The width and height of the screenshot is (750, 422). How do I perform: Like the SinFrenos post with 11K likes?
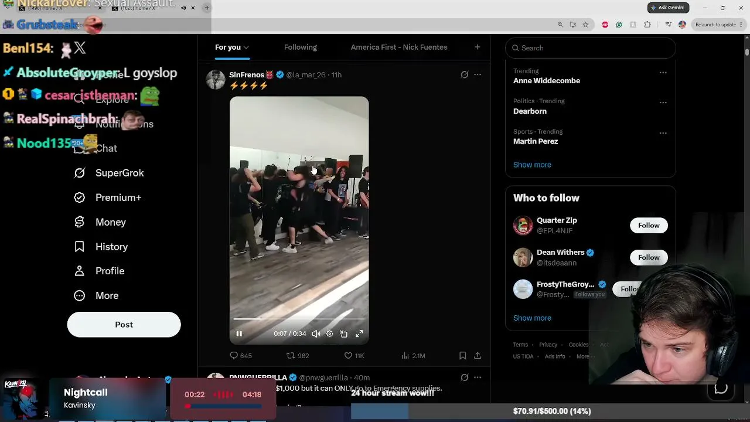click(x=354, y=356)
